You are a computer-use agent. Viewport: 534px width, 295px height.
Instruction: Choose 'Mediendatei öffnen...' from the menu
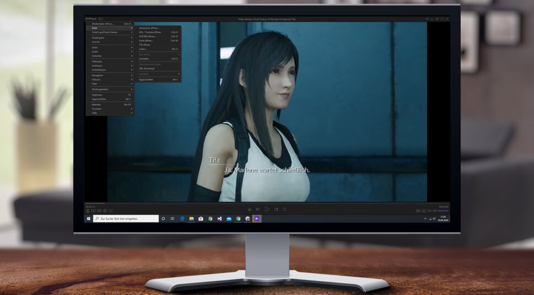pos(110,24)
